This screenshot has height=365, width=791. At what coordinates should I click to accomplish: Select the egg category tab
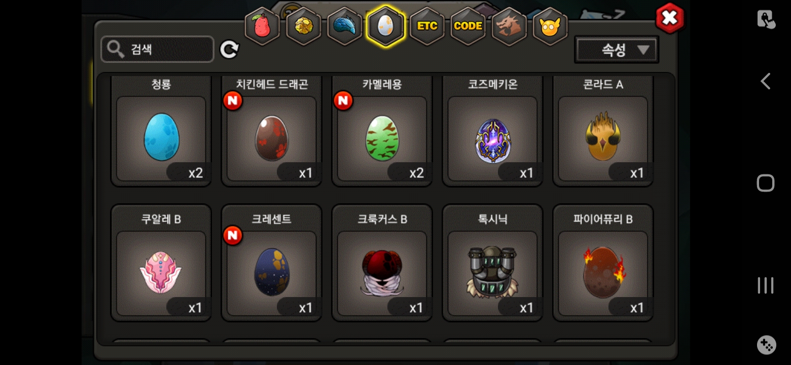(386, 26)
